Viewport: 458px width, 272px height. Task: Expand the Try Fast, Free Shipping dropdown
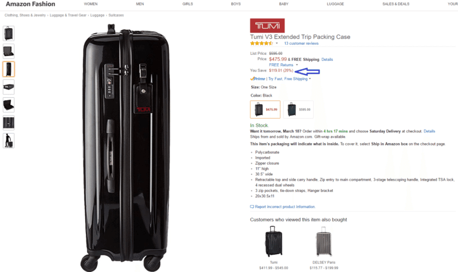310,79
